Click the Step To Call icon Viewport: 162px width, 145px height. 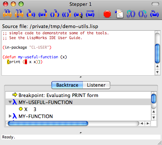31,14
